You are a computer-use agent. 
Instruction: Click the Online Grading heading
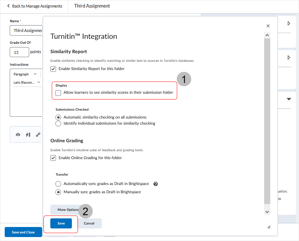point(67,140)
